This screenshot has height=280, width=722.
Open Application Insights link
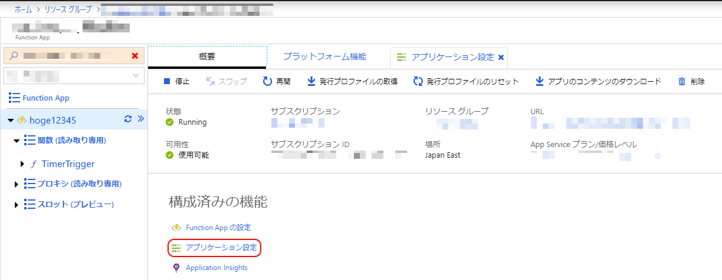pos(216,268)
